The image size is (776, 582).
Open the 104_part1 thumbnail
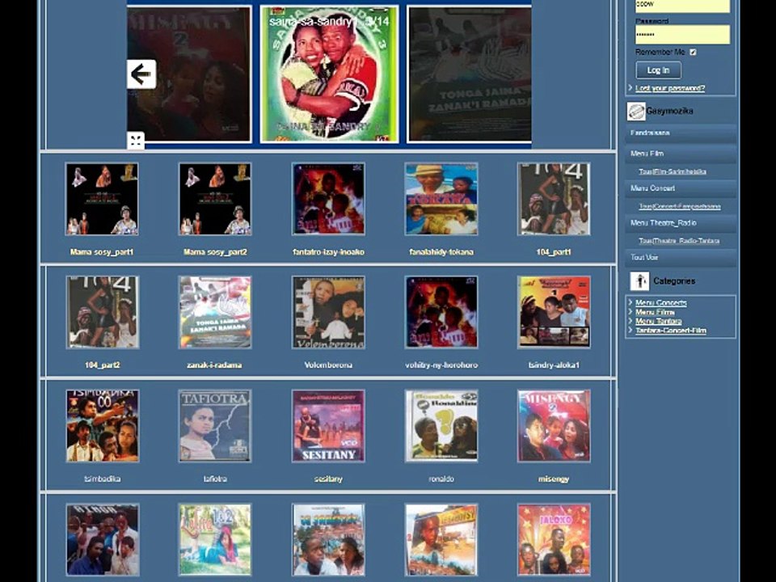click(554, 199)
